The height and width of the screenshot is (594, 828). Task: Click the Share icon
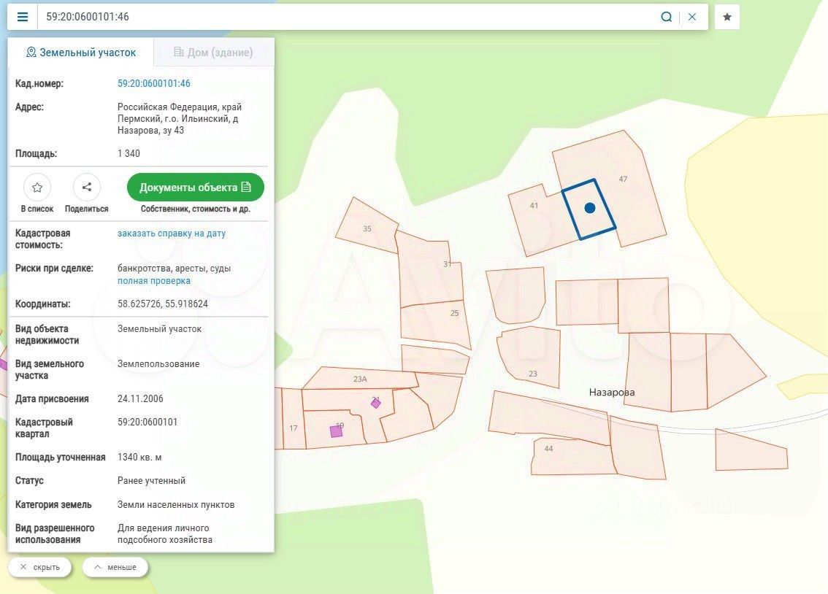point(86,188)
